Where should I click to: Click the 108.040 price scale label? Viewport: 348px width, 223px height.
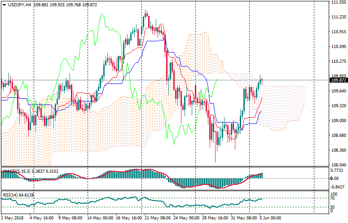[x=338, y=165]
